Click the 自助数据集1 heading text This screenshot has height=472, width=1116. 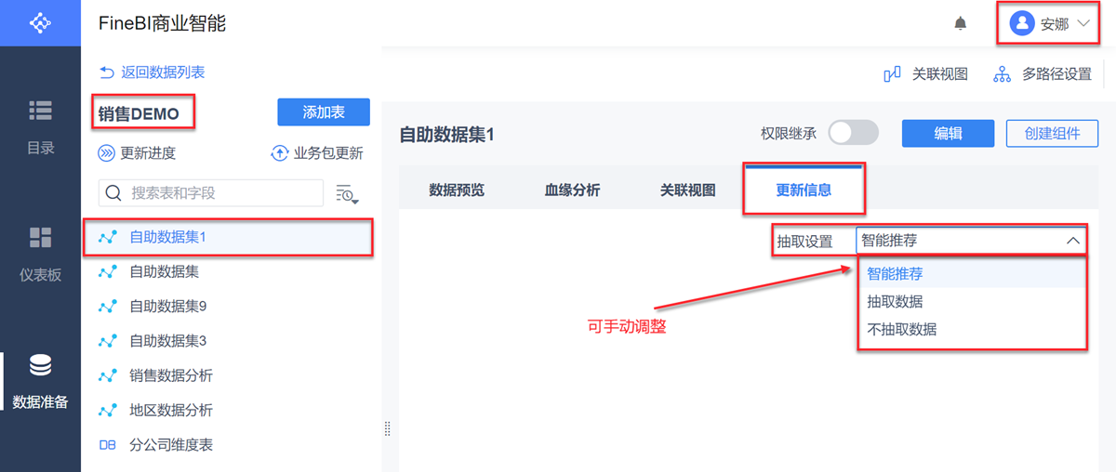tap(446, 135)
